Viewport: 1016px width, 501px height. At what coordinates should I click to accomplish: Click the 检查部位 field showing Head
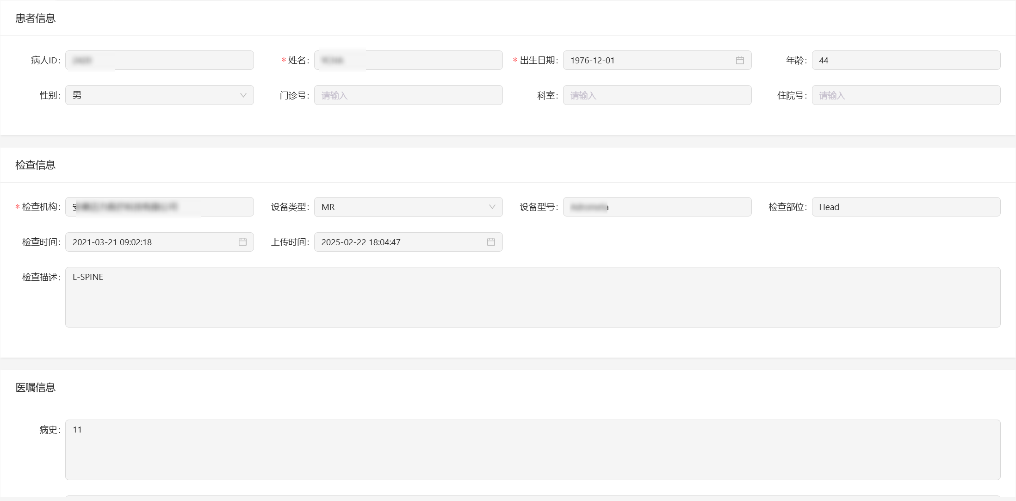pos(905,207)
